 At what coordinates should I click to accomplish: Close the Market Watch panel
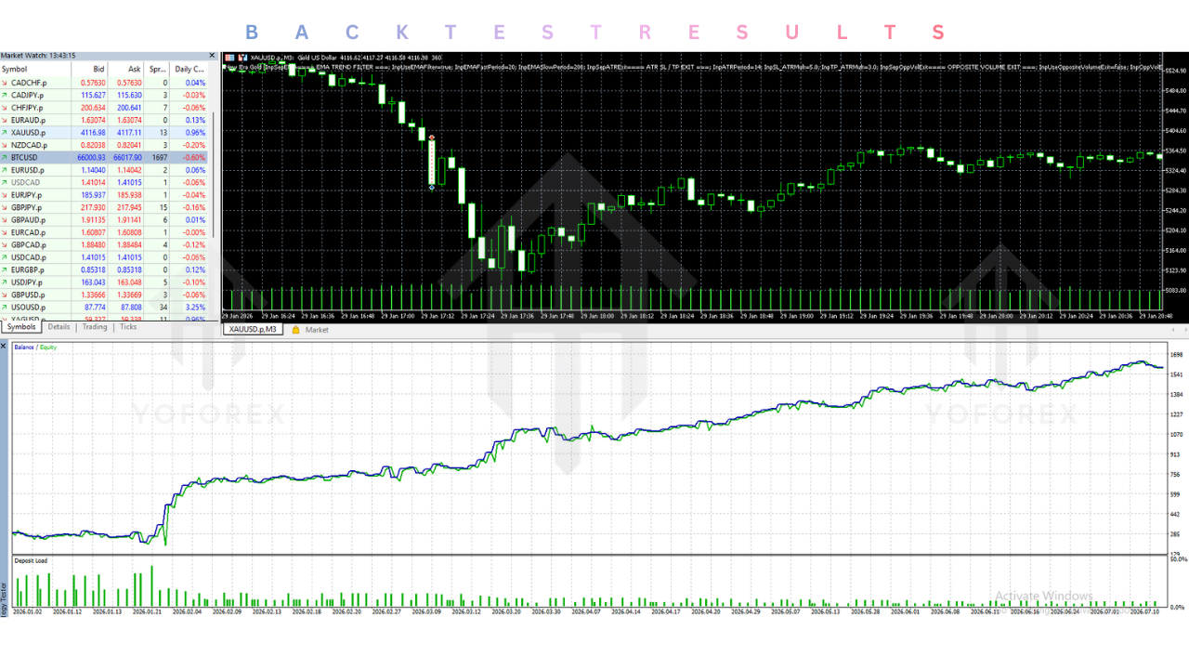[212, 56]
